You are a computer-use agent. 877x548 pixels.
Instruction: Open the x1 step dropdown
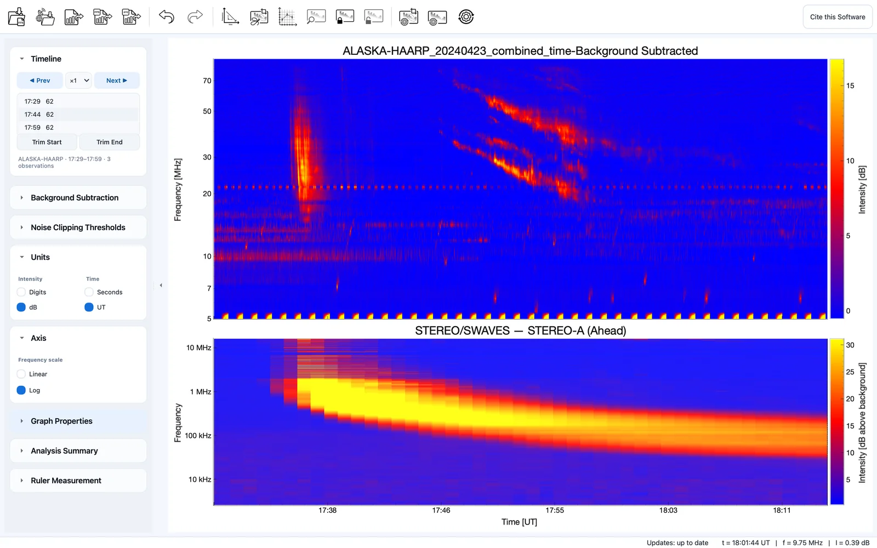(x=78, y=80)
